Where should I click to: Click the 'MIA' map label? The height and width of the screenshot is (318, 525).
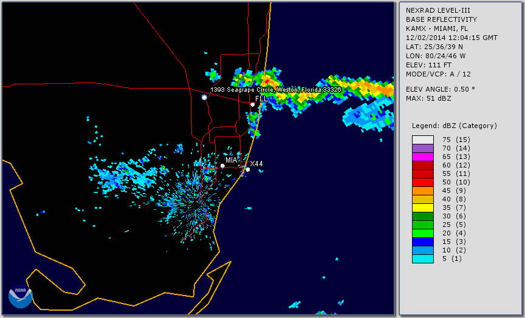pos(231,160)
